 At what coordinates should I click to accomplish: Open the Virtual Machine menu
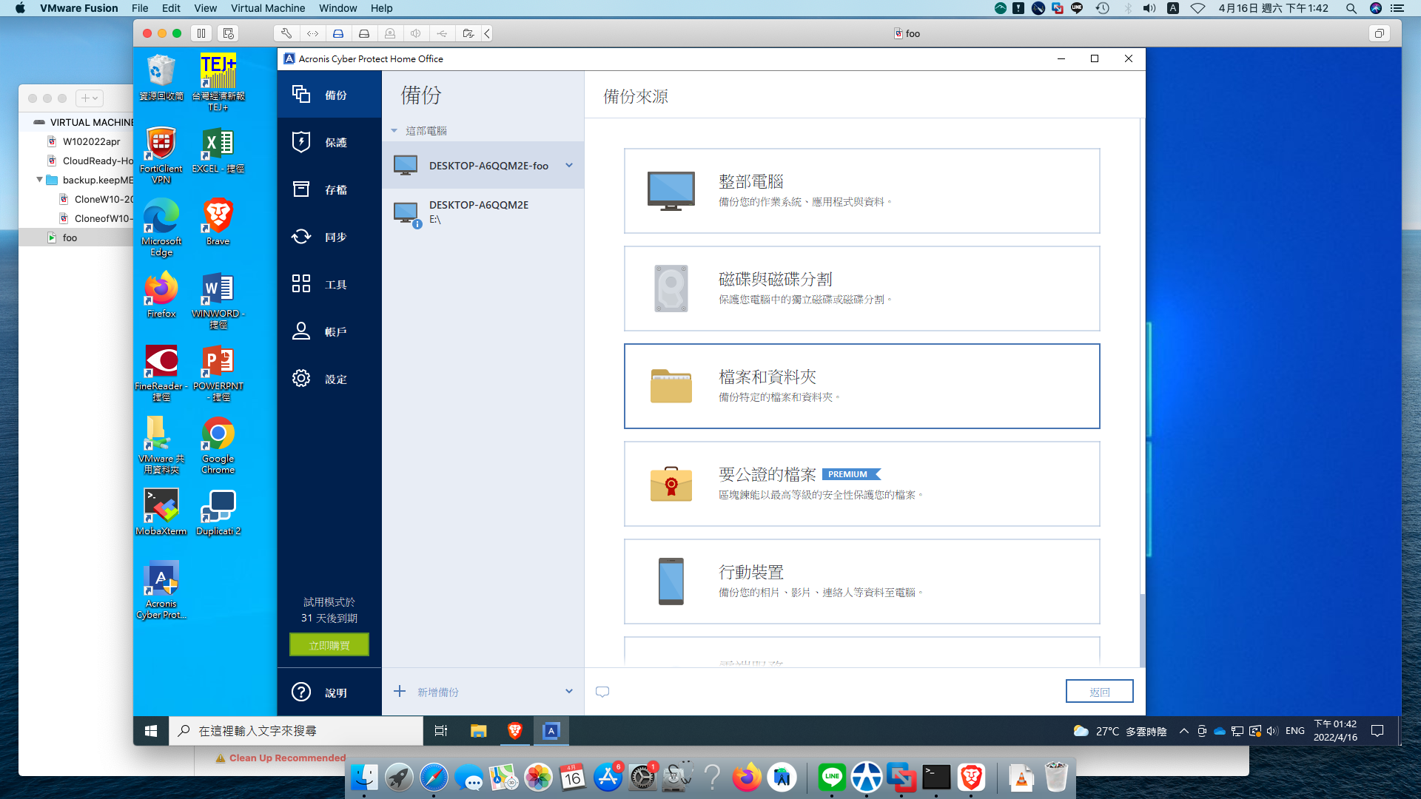(267, 8)
